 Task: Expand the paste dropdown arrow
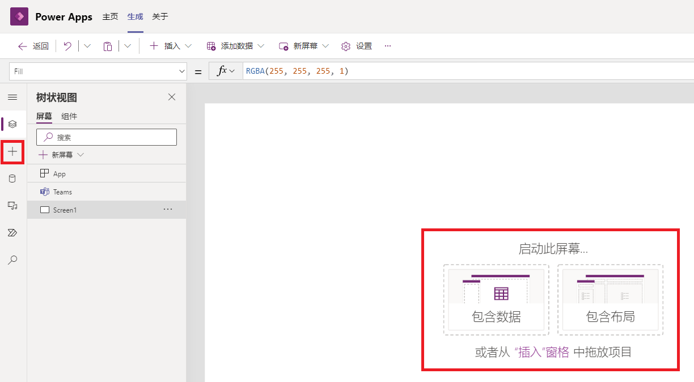click(x=128, y=46)
